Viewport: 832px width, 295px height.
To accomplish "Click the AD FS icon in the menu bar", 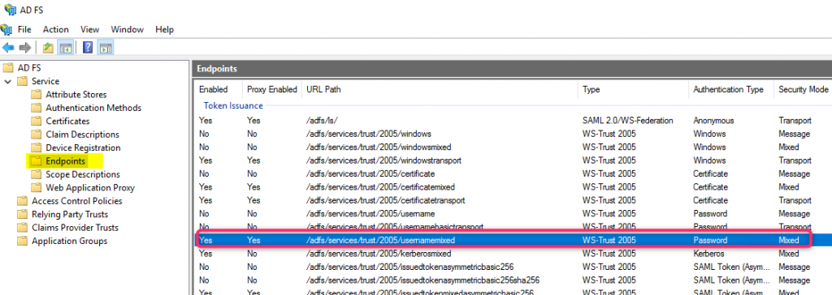I will pyautogui.click(x=6, y=29).
